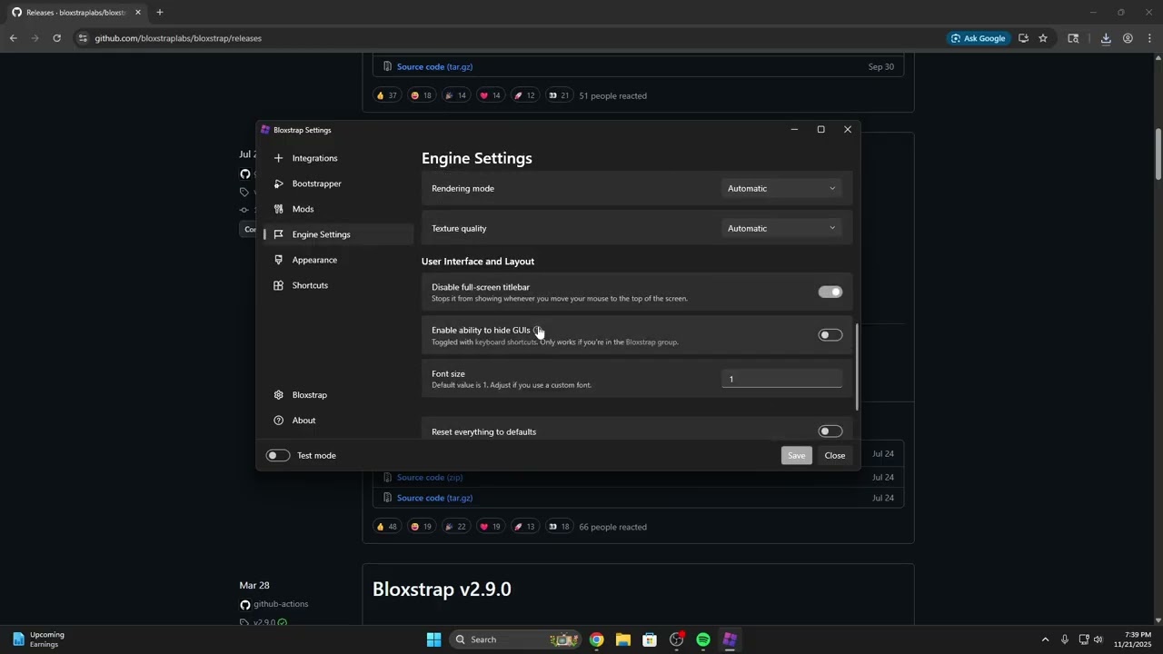The width and height of the screenshot is (1163, 654).
Task: Click the question mark icon beside About
Action: pos(278,421)
